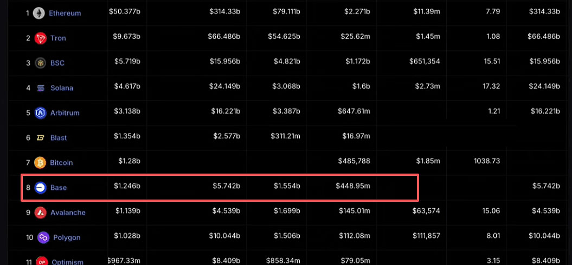
Task: Open the Tron chain link
Action: (x=59, y=38)
